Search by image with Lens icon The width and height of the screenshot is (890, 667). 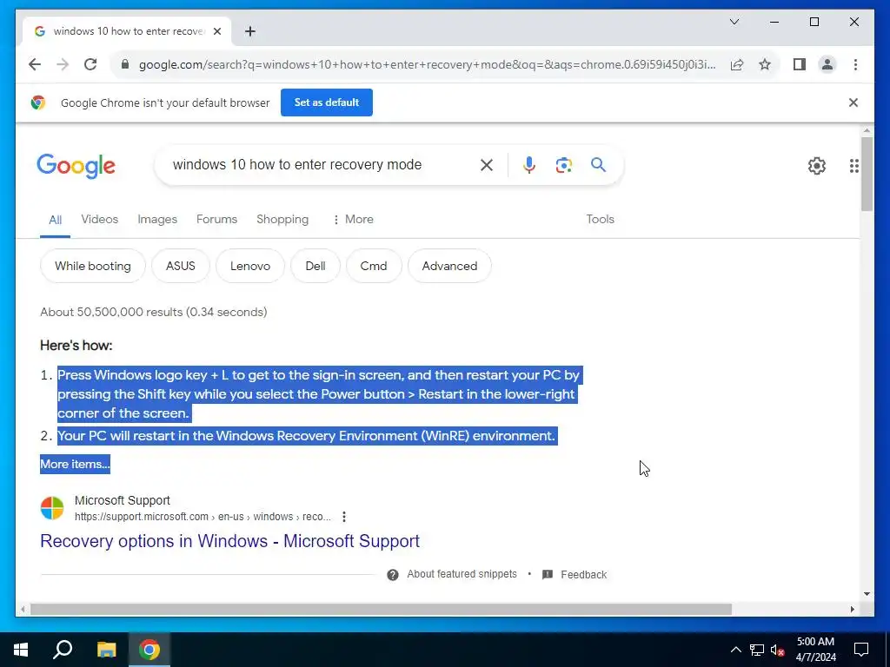[563, 165]
